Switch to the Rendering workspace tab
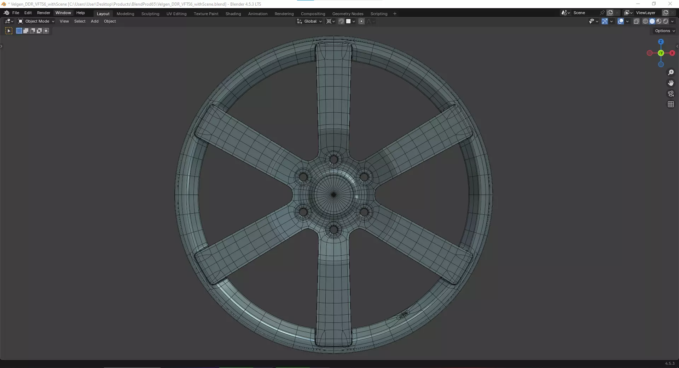 click(x=284, y=14)
